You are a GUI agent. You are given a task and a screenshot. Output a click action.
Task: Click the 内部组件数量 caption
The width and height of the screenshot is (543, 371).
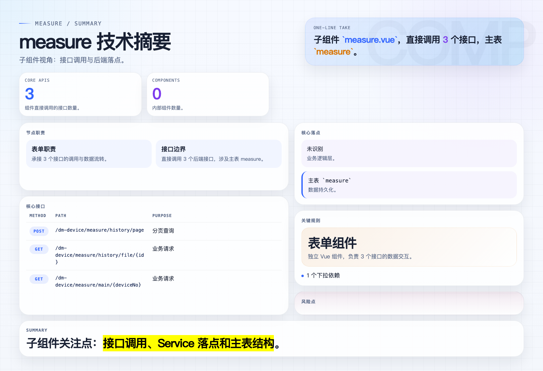tap(168, 108)
